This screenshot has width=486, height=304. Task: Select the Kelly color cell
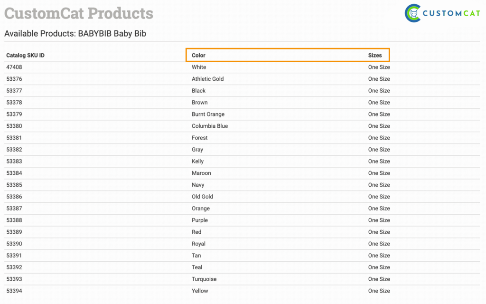pyautogui.click(x=197, y=161)
